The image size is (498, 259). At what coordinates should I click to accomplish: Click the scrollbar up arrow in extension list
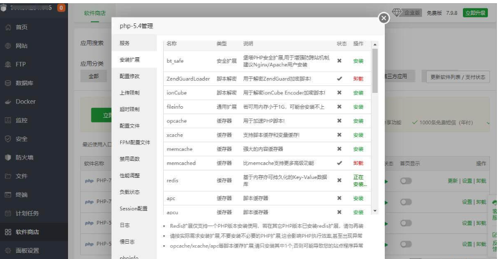(x=375, y=45)
